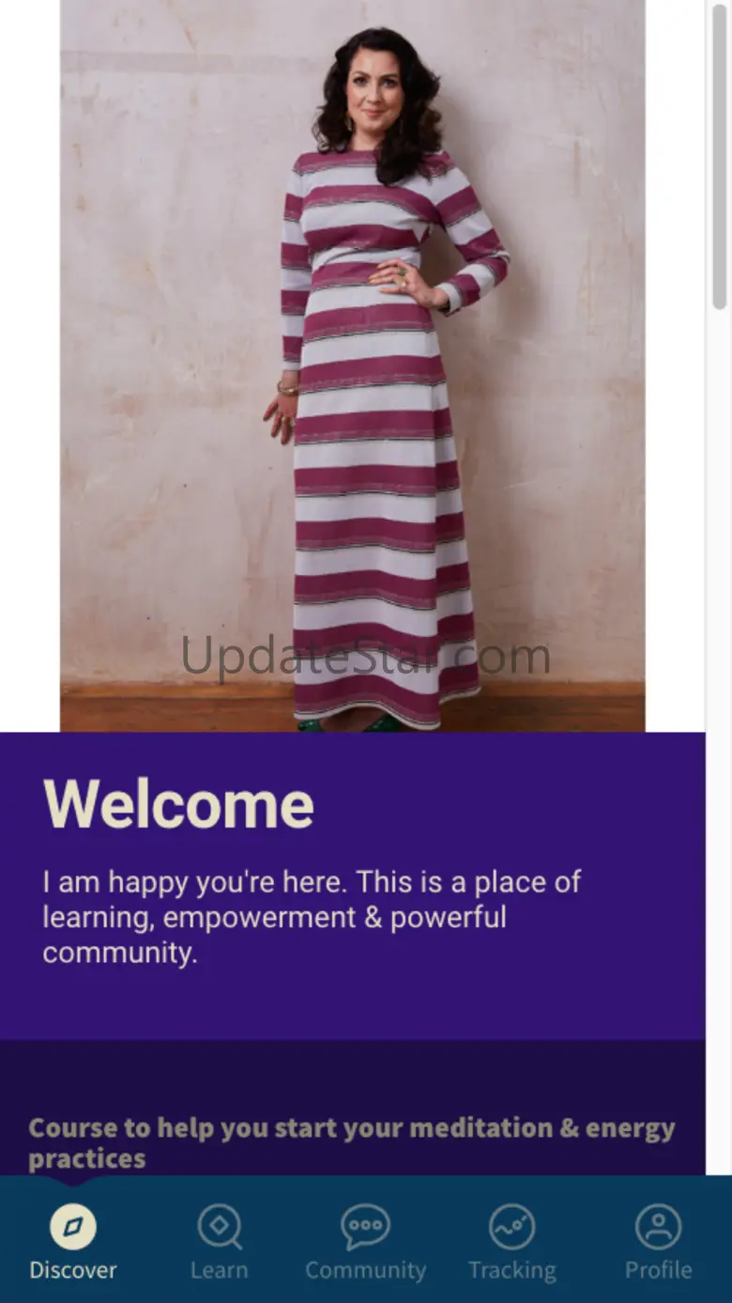The image size is (732, 1303).
Task: Tap the gold bracelet on woman's wrist
Action: (287, 386)
